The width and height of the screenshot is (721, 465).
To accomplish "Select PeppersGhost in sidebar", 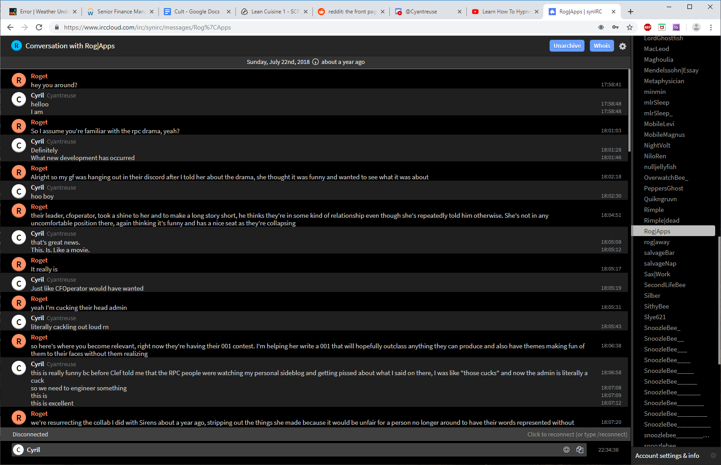I will tap(663, 188).
